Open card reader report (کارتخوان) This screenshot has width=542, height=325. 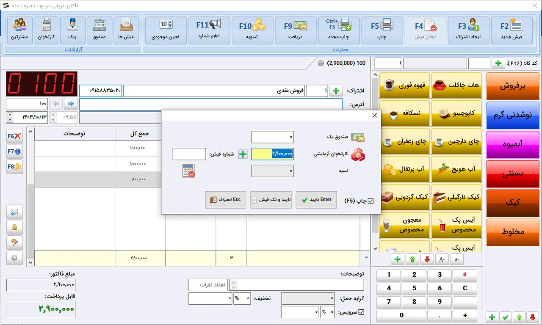tap(47, 30)
